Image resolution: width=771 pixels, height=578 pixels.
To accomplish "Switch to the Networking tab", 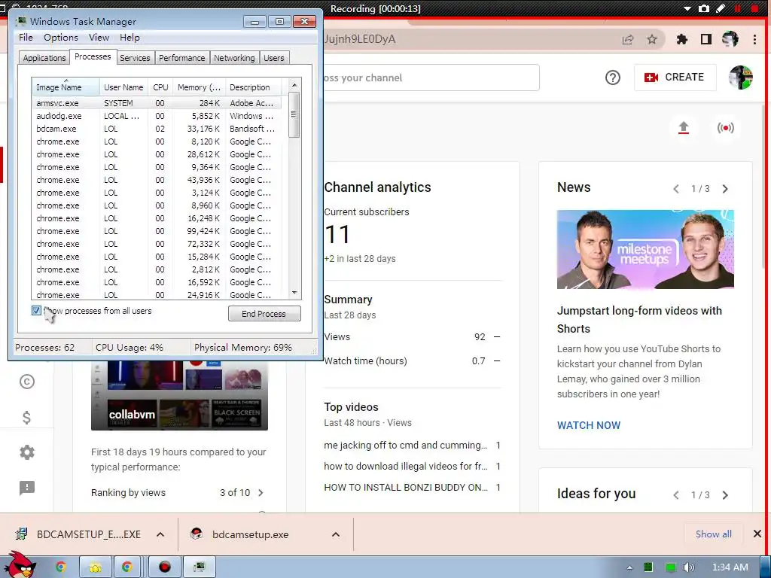I will tap(234, 58).
